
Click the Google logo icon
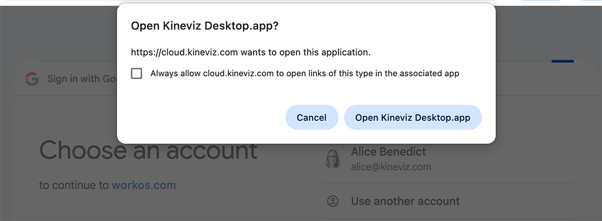click(x=32, y=79)
